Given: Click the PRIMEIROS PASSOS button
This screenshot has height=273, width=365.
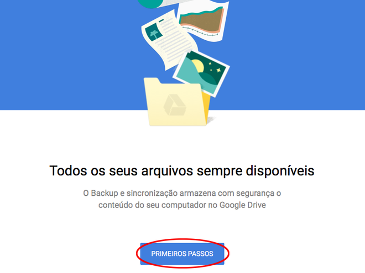Looking at the screenshot, I should 182,254.
